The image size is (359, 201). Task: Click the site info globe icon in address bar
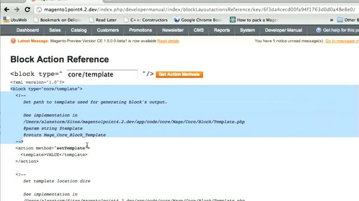(39, 9)
